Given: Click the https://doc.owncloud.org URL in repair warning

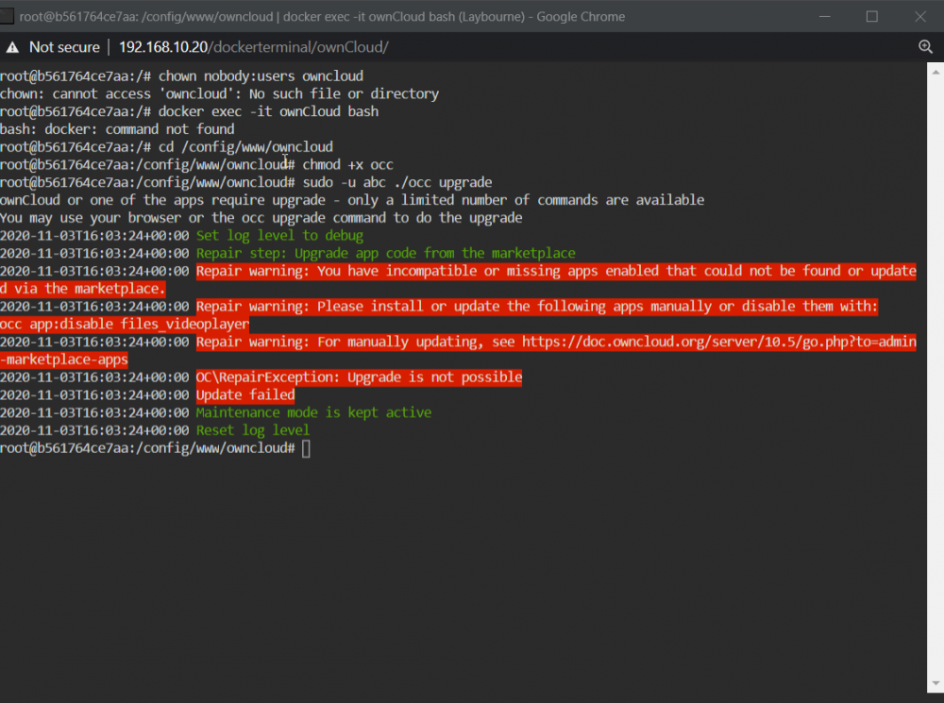Looking at the screenshot, I should pyautogui.click(x=718, y=342).
